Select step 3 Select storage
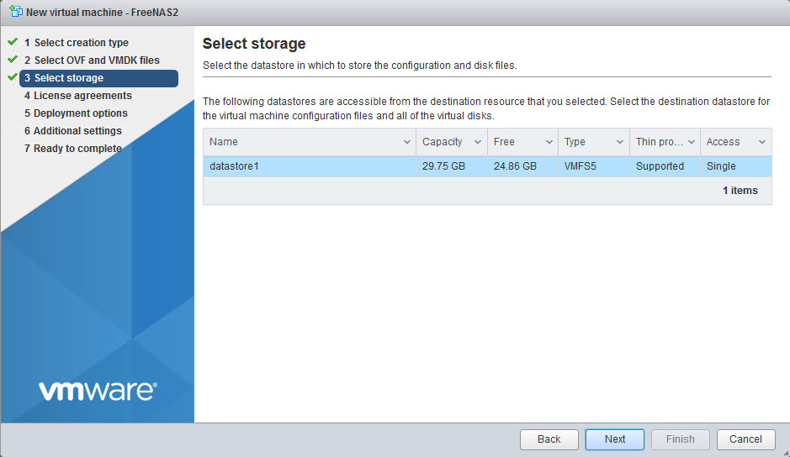This screenshot has height=457, width=790. 98,78
